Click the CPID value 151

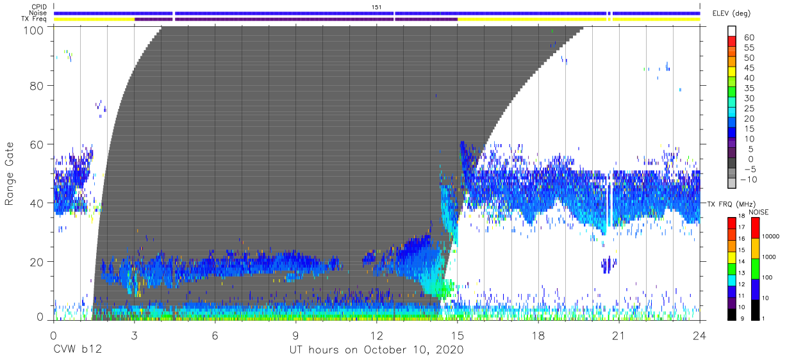tap(376, 7)
